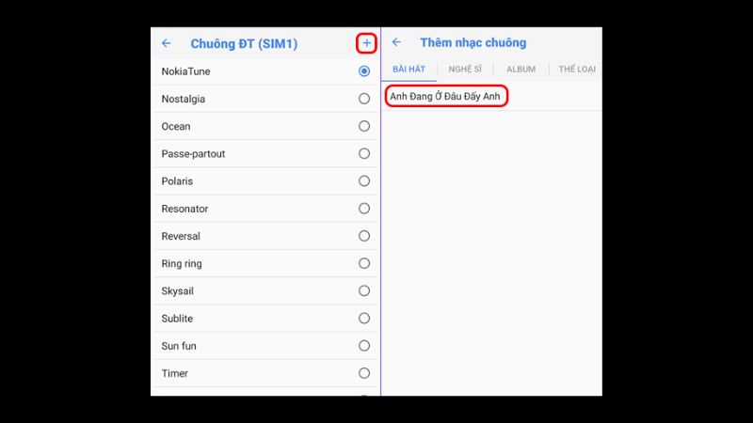The width and height of the screenshot is (753, 423).
Task: Select the NokiaTune radio button
Action: pyautogui.click(x=364, y=71)
